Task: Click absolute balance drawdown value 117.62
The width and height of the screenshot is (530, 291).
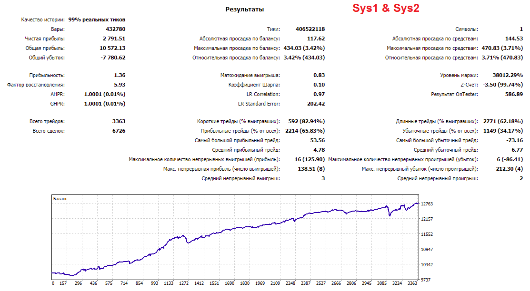Action: click(x=316, y=39)
